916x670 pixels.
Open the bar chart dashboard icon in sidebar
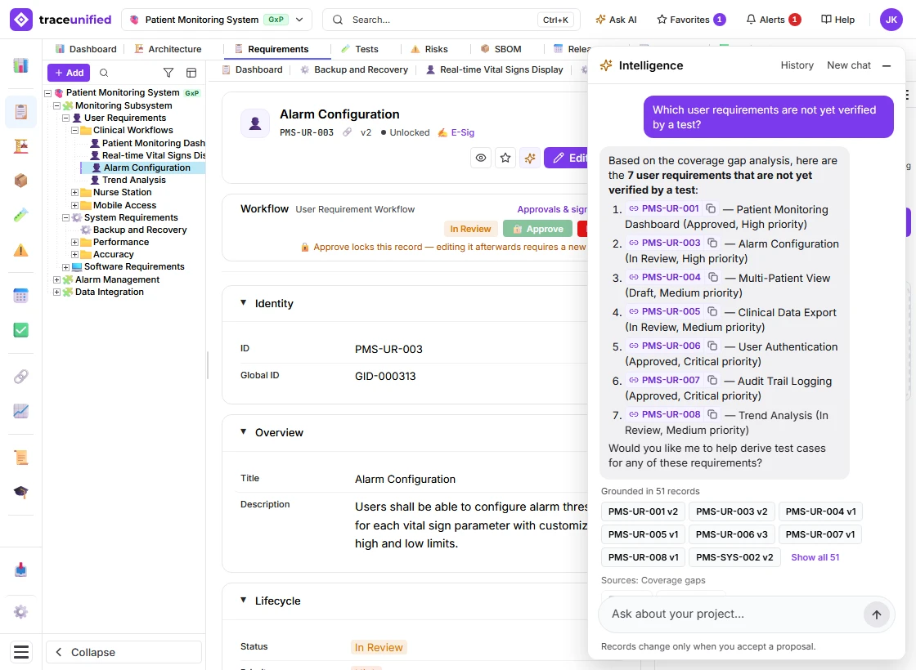point(21,65)
